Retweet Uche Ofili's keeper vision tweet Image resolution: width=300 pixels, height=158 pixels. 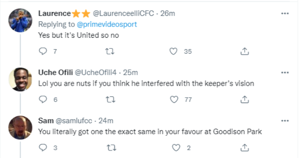click(x=110, y=99)
